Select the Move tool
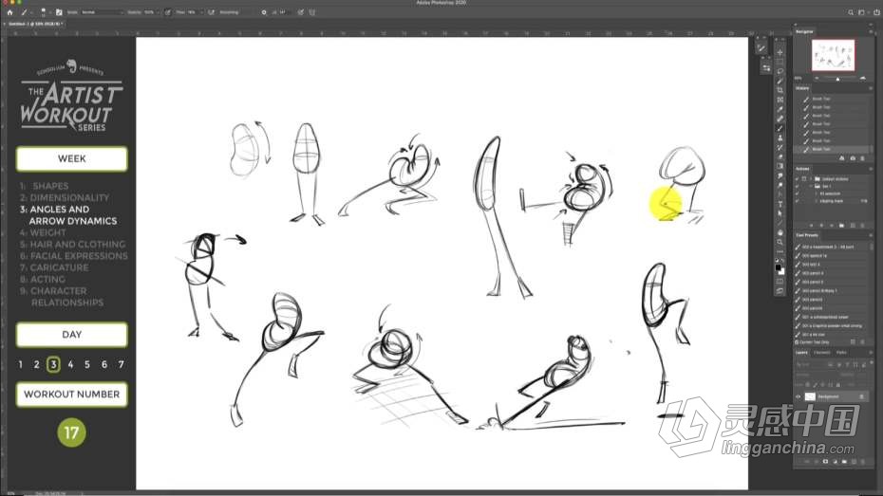 (x=780, y=52)
